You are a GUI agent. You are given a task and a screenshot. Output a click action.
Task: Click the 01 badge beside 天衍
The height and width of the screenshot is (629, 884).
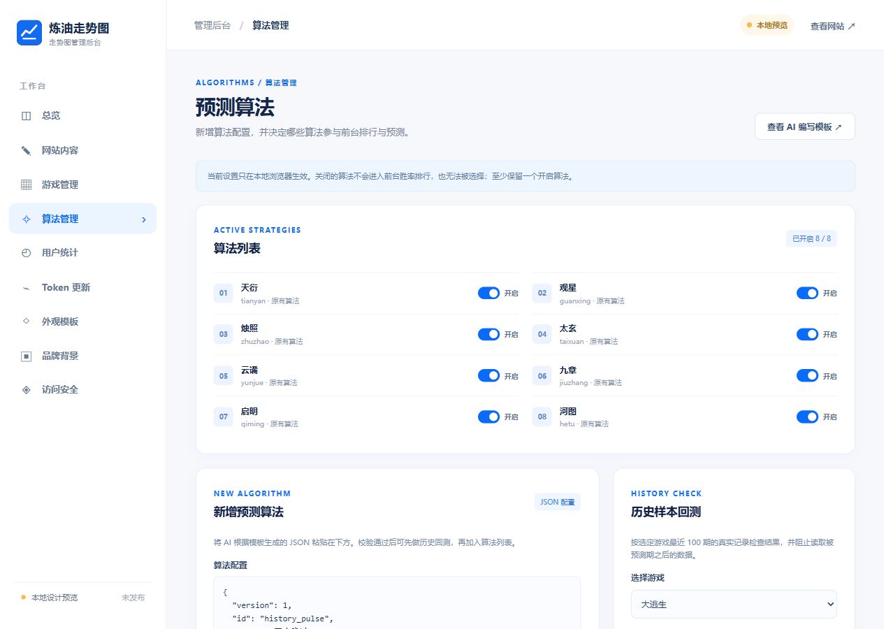(224, 294)
